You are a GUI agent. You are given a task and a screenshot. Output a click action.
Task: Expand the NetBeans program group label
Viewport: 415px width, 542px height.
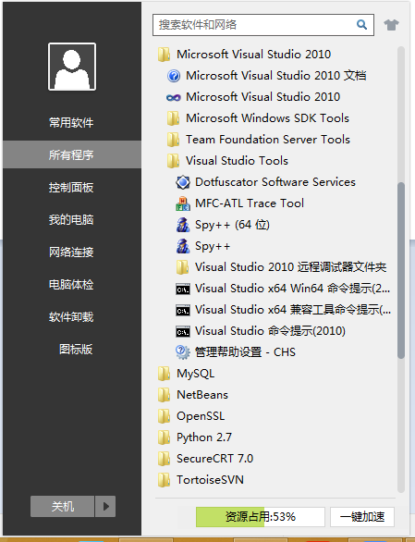coord(202,395)
